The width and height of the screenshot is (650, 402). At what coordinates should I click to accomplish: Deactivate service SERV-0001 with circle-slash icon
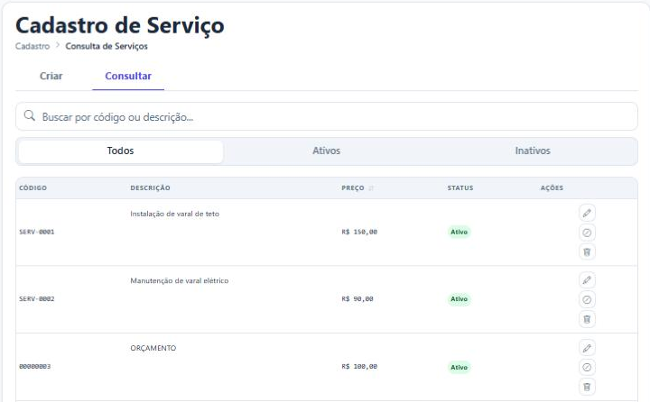pyautogui.click(x=587, y=233)
